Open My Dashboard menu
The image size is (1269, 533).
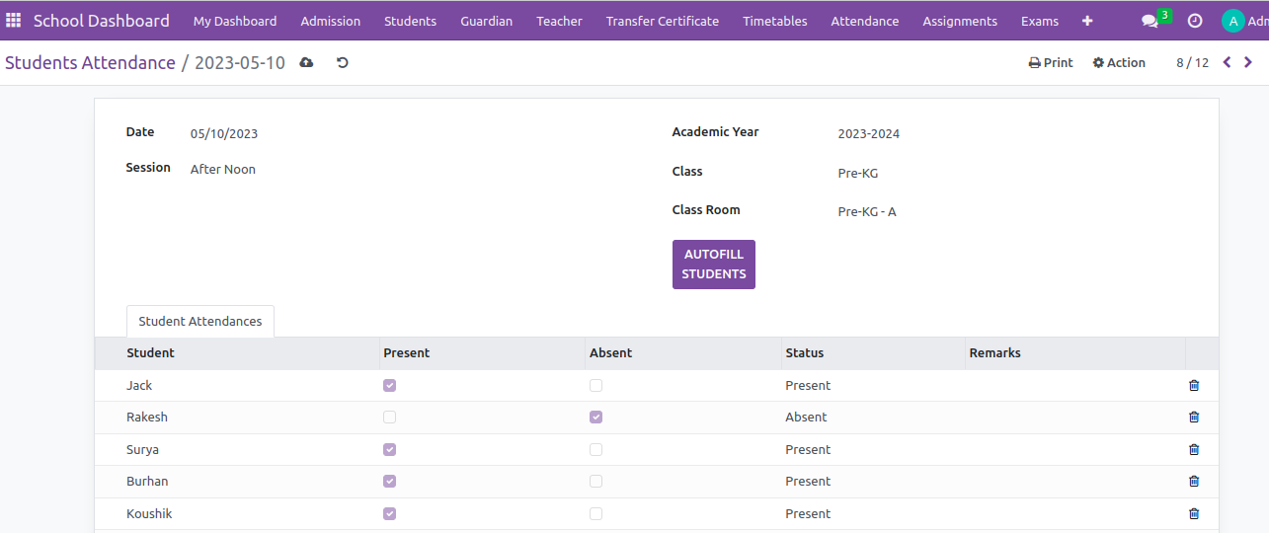pyautogui.click(x=235, y=21)
